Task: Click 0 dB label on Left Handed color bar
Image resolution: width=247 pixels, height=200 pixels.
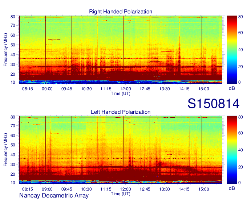Action: point(240,183)
